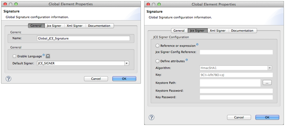Select the Define attributes radio button

(157, 61)
